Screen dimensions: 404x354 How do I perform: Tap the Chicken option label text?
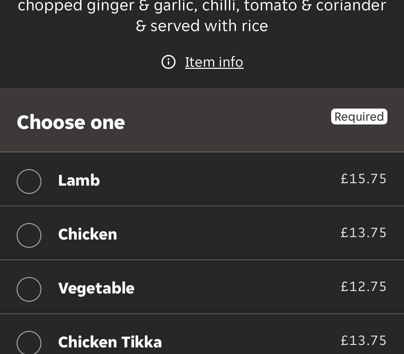[87, 234]
